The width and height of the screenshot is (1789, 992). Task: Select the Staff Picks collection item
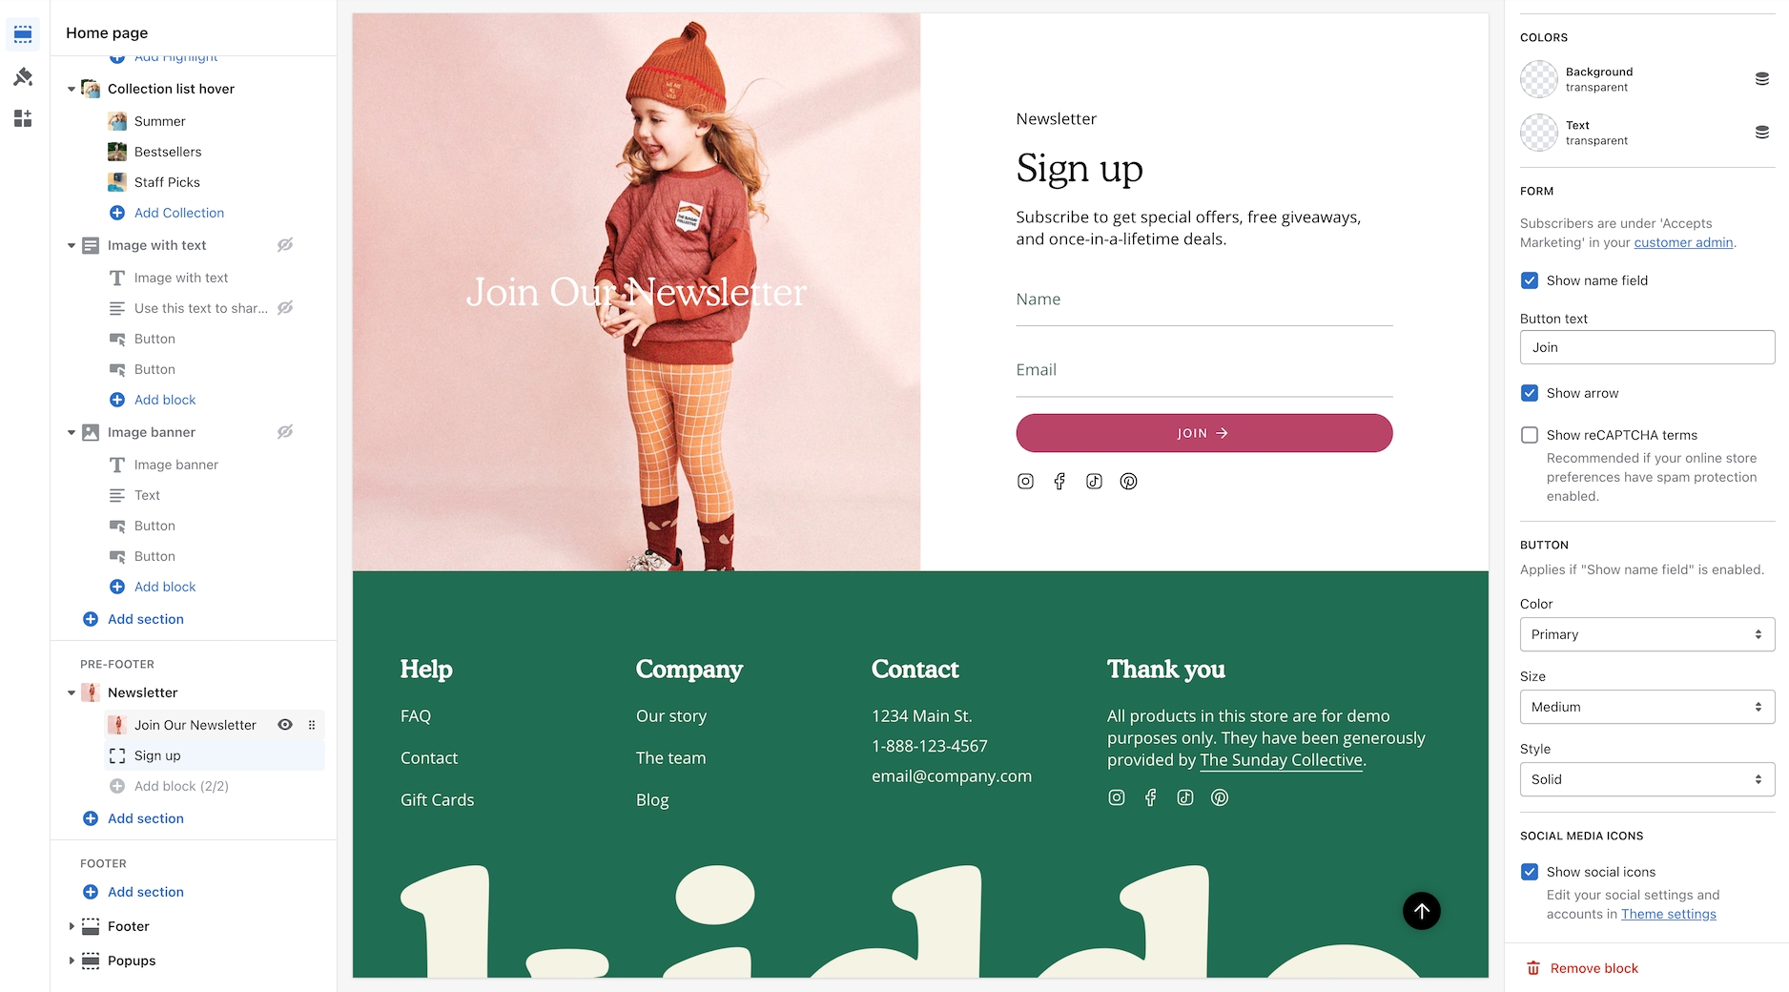pyautogui.click(x=167, y=182)
